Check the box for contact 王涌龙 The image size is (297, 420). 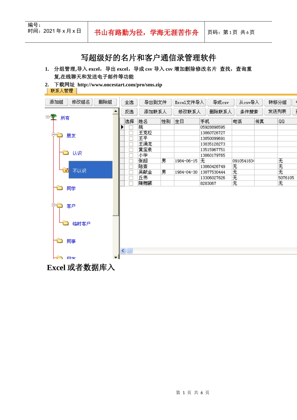pyautogui.click(x=131, y=144)
